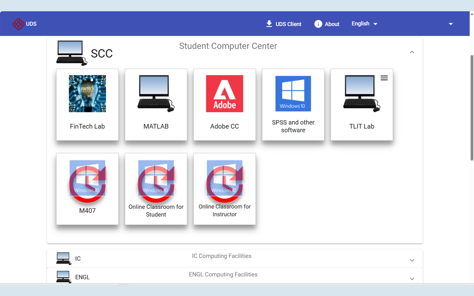Image resolution: width=474 pixels, height=296 pixels.
Task: Click the SCC heading text
Action: click(x=102, y=54)
